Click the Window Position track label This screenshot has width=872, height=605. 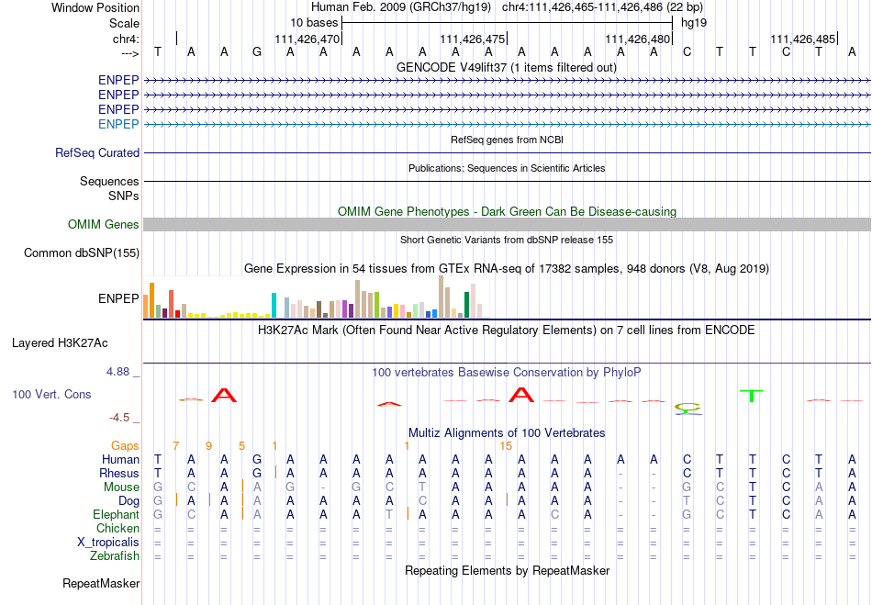tap(95, 7)
